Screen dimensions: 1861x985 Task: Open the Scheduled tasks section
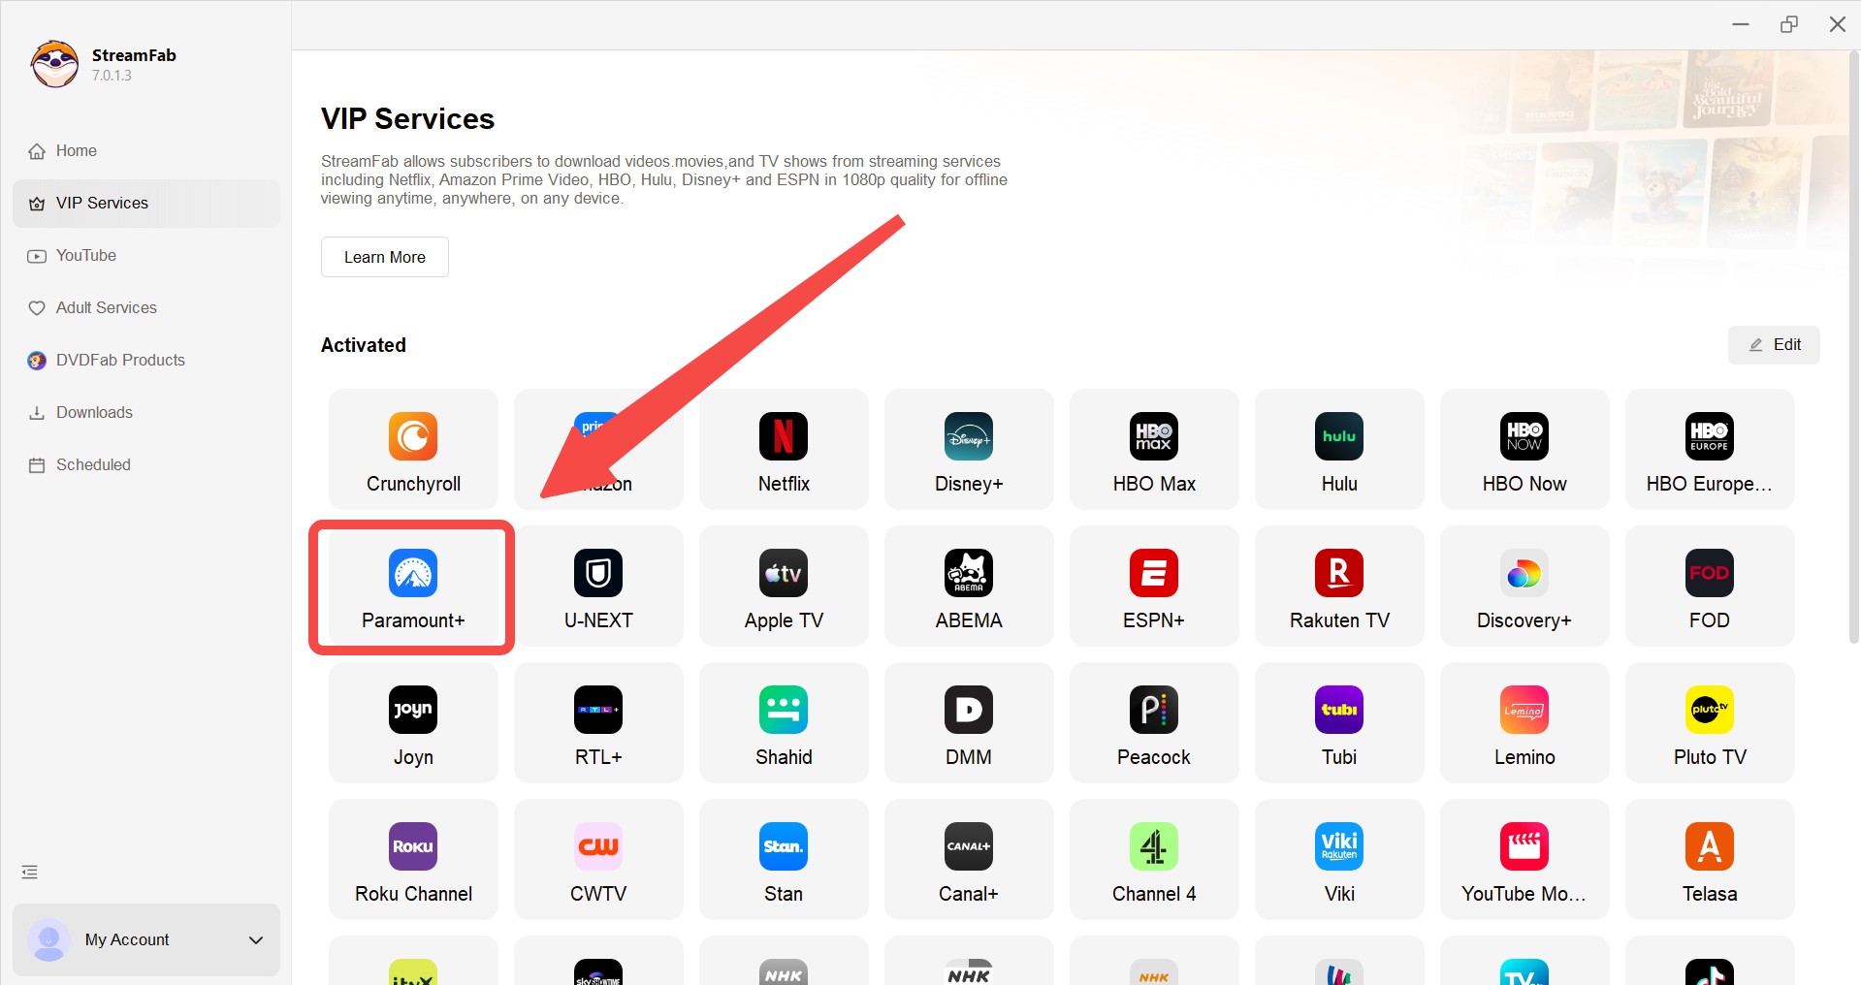(93, 464)
